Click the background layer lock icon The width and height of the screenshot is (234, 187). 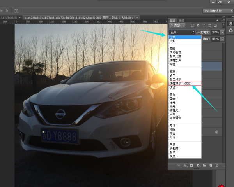click(216, 132)
